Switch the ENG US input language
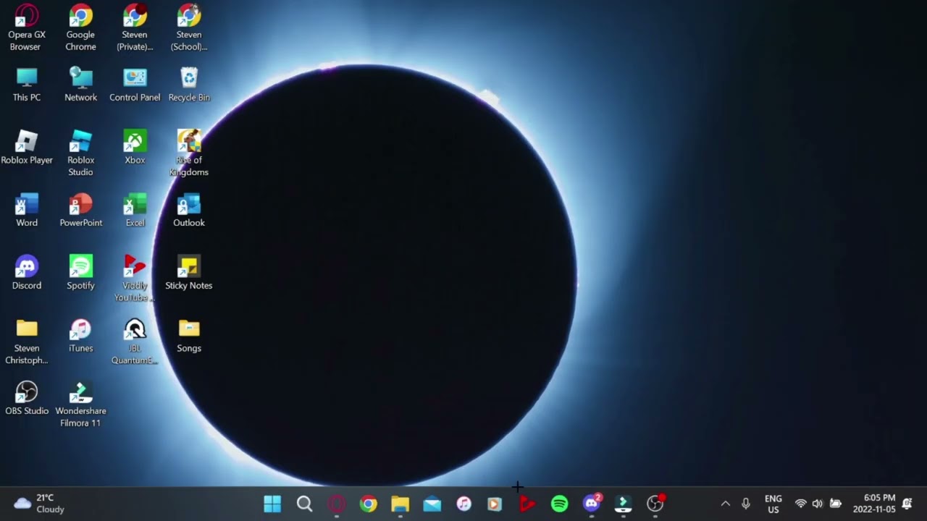Image resolution: width=927 pixels, height=521 pixels. point(773,504)
